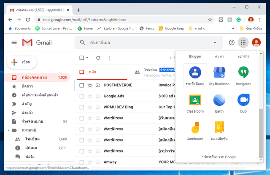
Task: Open a new browser tab
Action: pos(78,10)
